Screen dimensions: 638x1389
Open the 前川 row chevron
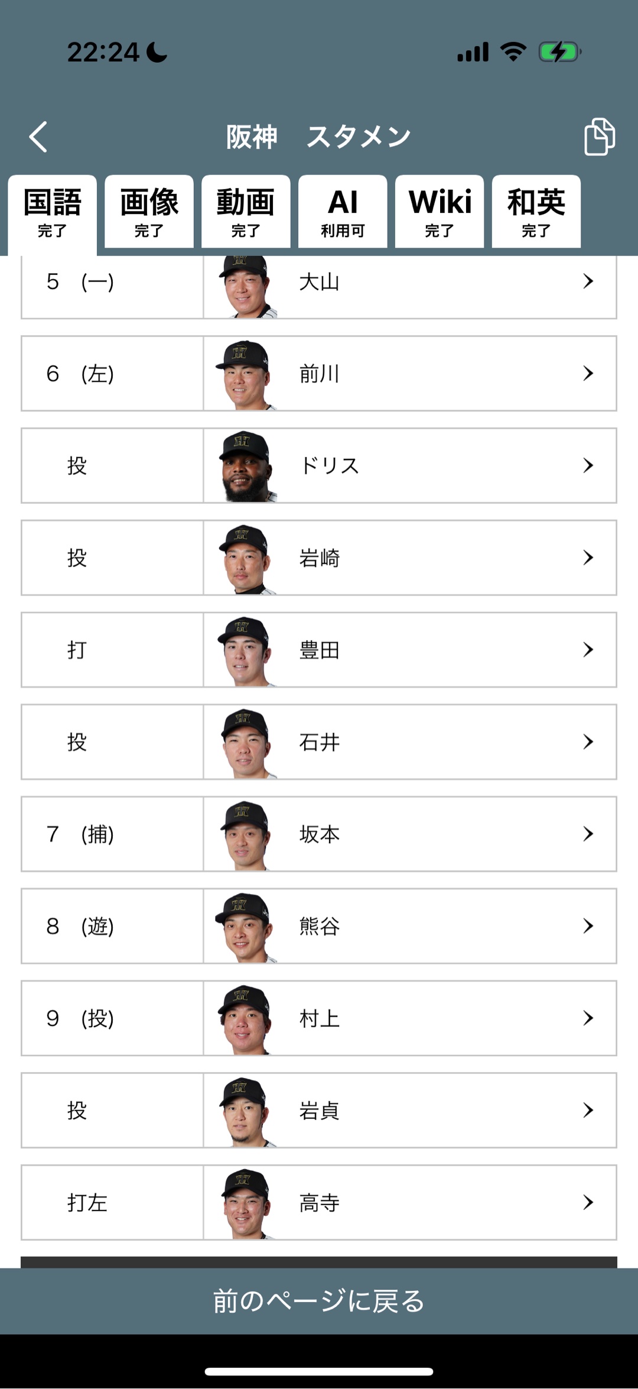pos(588,374)
